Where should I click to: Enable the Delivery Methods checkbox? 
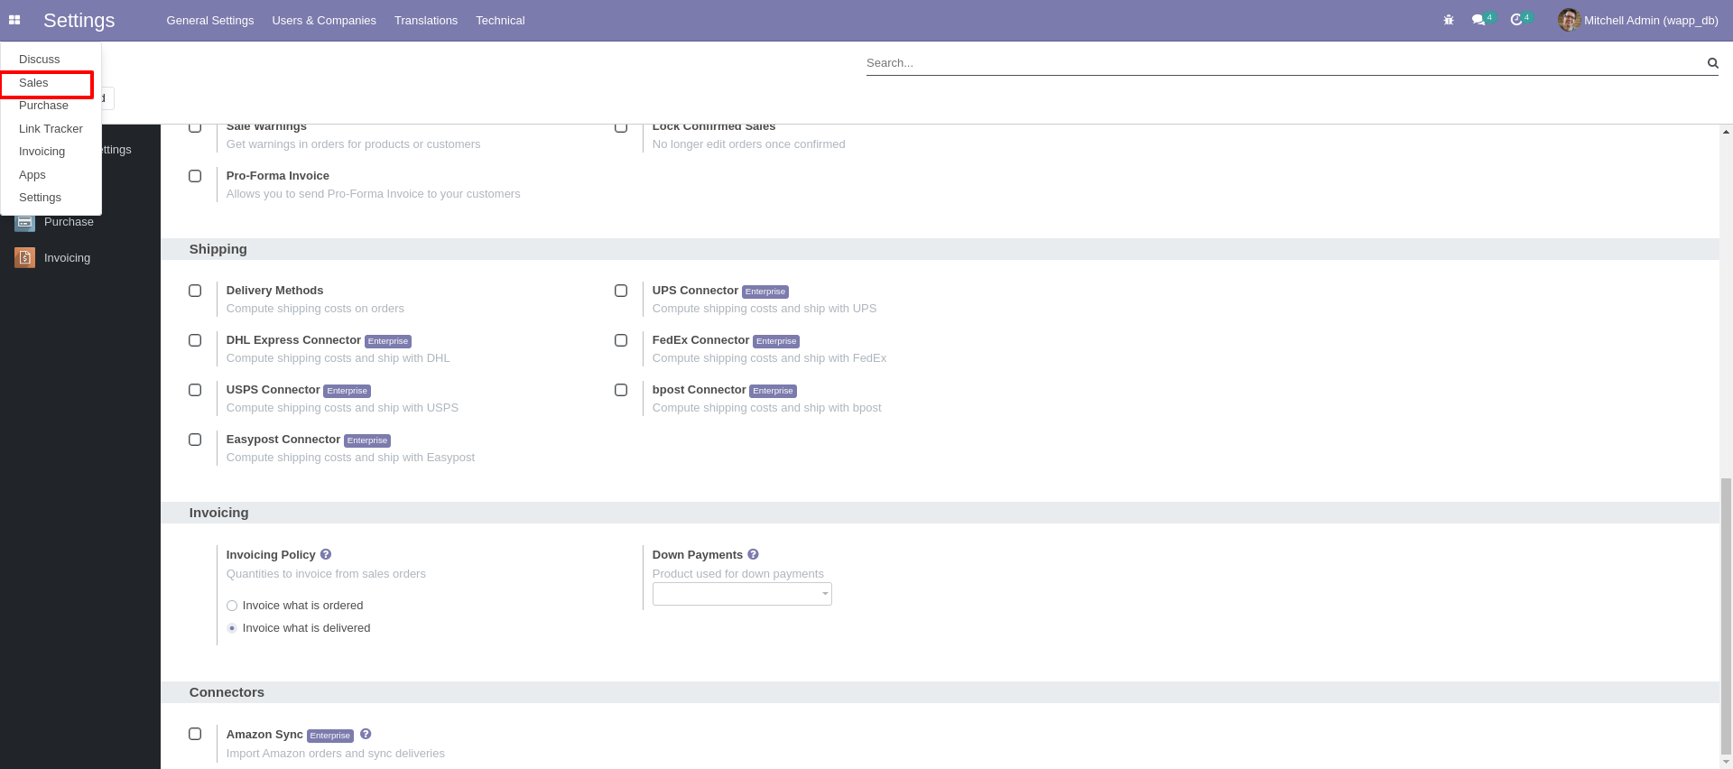195,291
